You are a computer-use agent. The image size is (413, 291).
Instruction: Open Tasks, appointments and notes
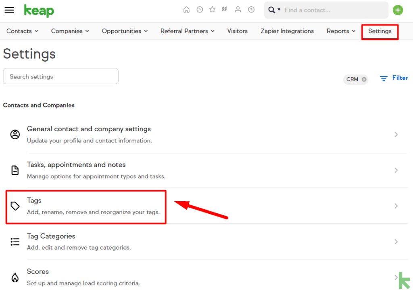click(x=217, y=170)
